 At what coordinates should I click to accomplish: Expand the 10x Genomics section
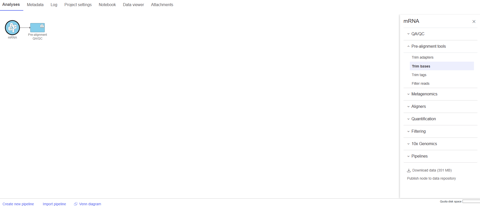pos(424,144)
